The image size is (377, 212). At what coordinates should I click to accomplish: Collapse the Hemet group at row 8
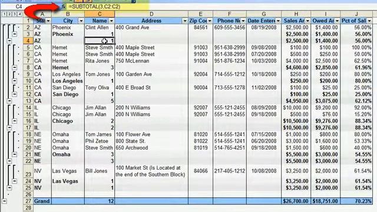pos(14,68)
